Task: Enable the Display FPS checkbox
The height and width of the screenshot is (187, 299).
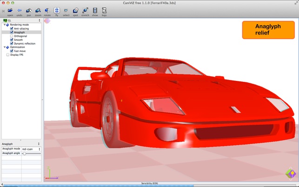Action: point(8,55)
